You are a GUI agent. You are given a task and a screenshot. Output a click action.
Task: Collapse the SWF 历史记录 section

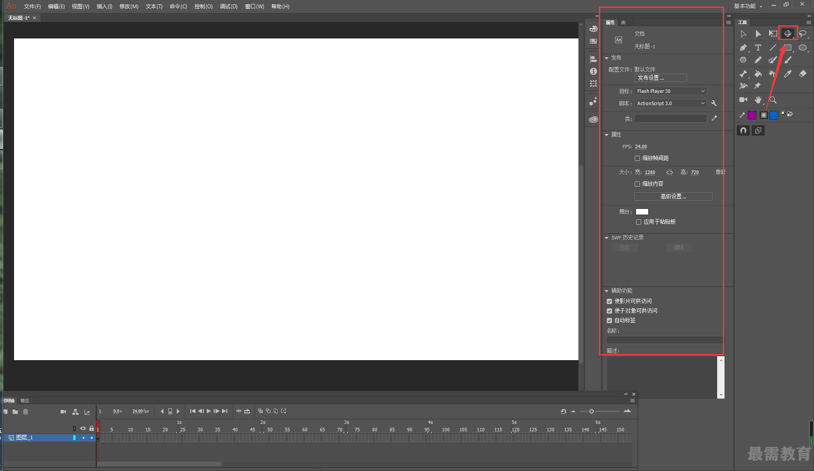(x=606, y=238)
